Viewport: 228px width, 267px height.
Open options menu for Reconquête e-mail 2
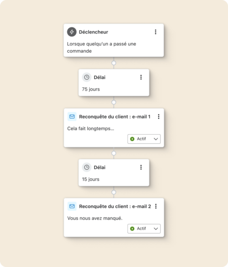pos(156,206)
